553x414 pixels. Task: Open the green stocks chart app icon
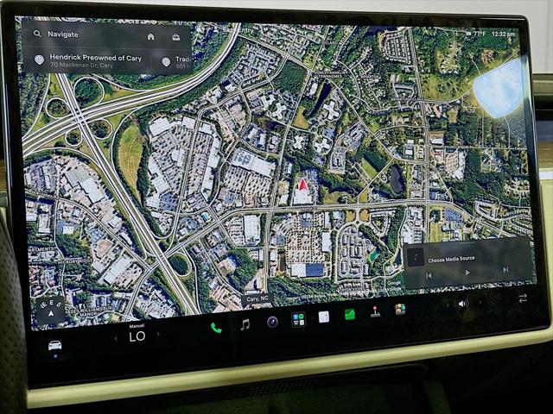[x=349, y=314]
